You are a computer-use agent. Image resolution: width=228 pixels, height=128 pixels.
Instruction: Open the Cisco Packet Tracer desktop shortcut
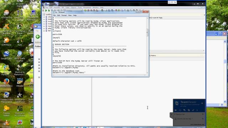(x=20, y=29)
